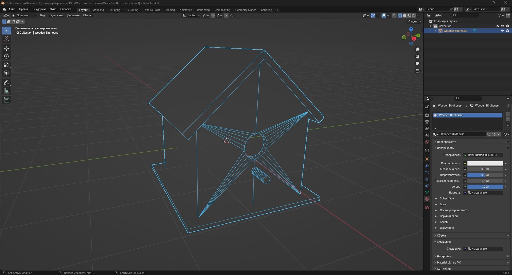Toggle viewport overlays display
512x275 pixels.
384,15
